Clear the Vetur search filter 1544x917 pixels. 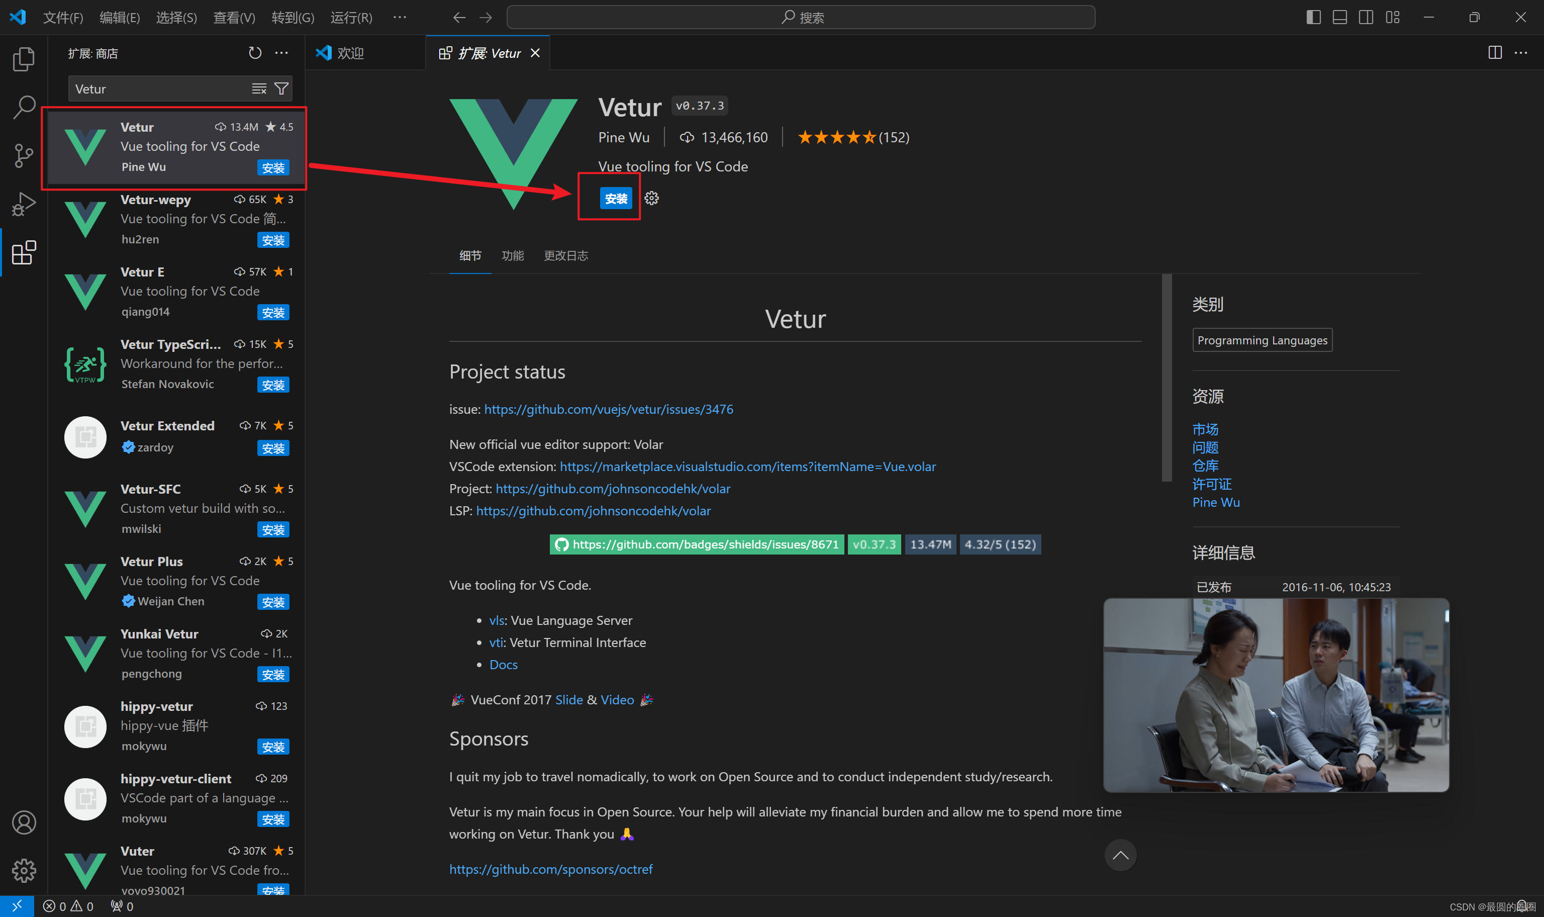(x=258, y=88)
